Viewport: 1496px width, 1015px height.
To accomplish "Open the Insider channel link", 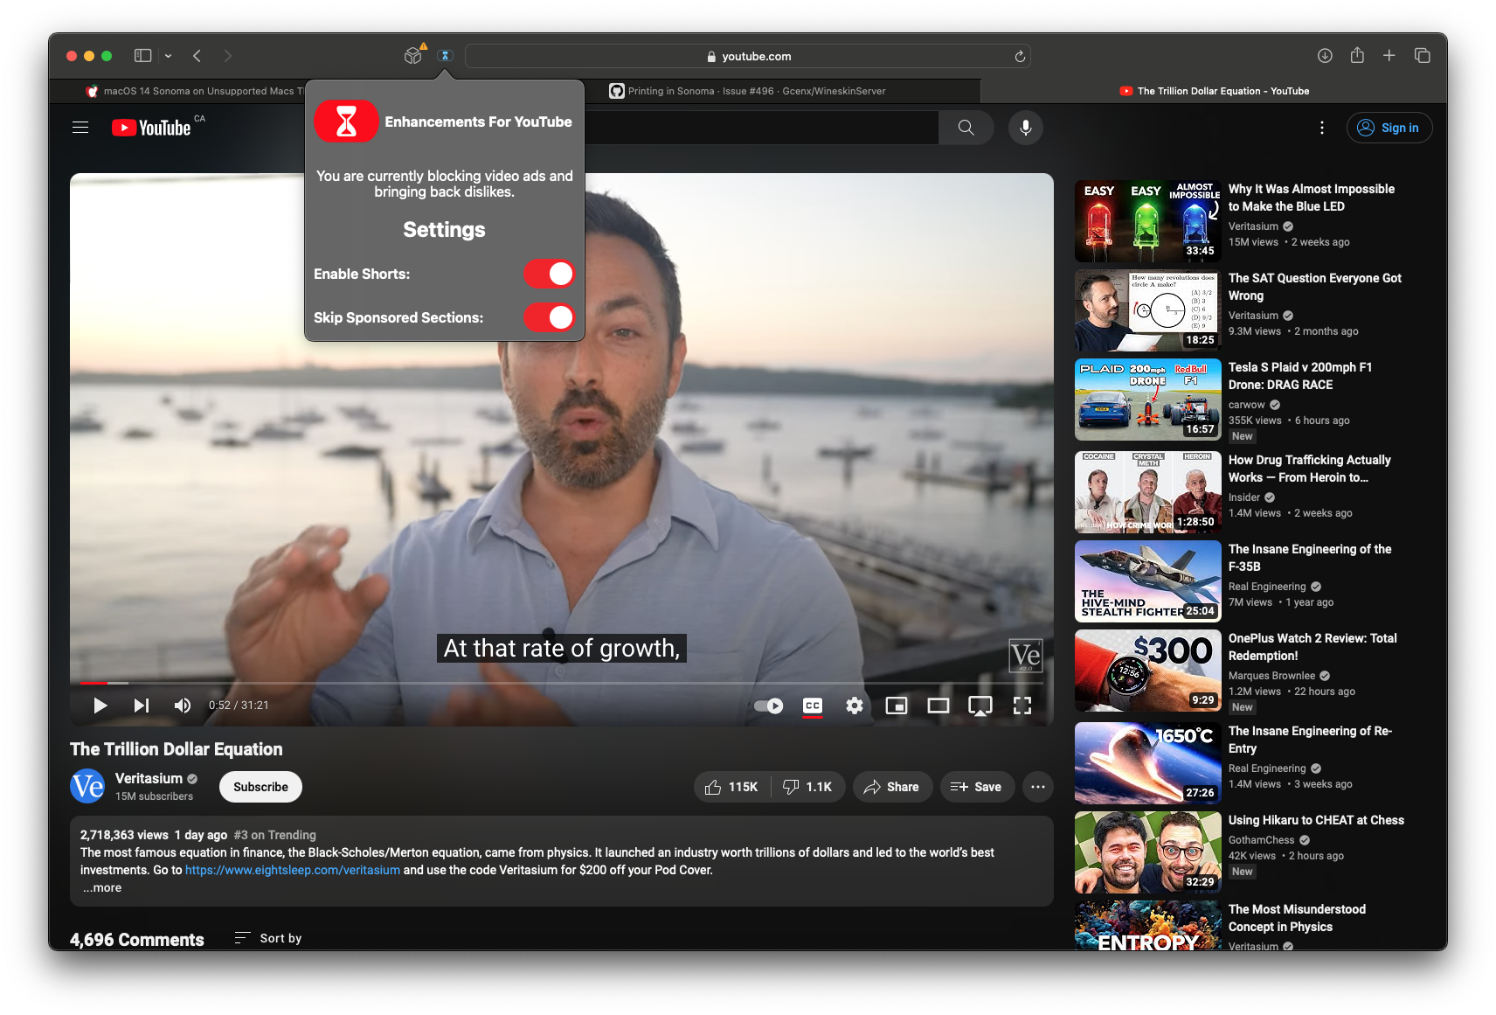I will click(1244, 497).
